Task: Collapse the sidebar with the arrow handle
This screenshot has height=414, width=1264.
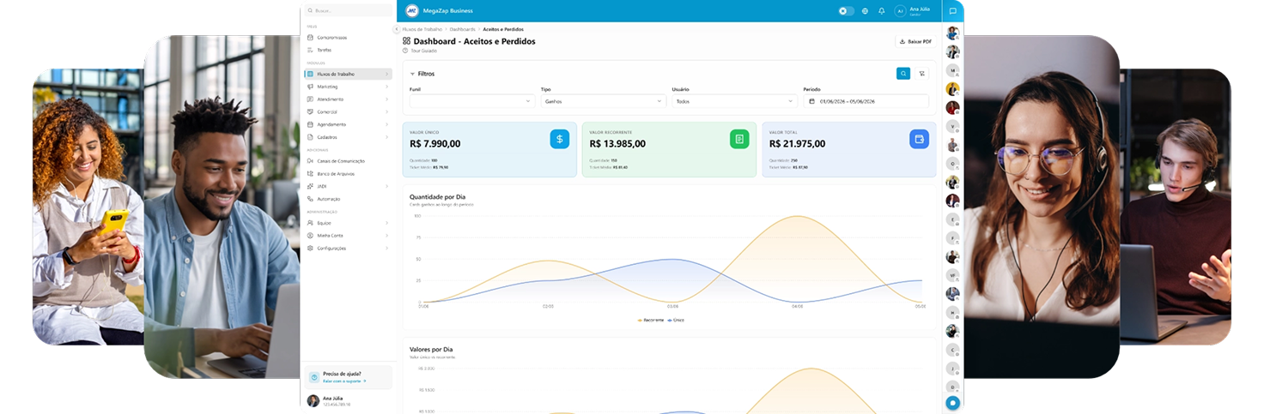Action: [x=396, y=29]
